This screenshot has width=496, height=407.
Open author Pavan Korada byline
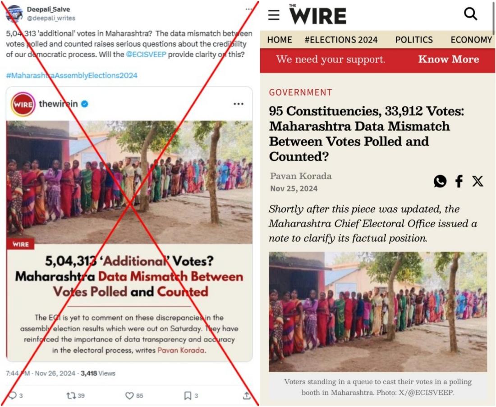tap(300, 176)
